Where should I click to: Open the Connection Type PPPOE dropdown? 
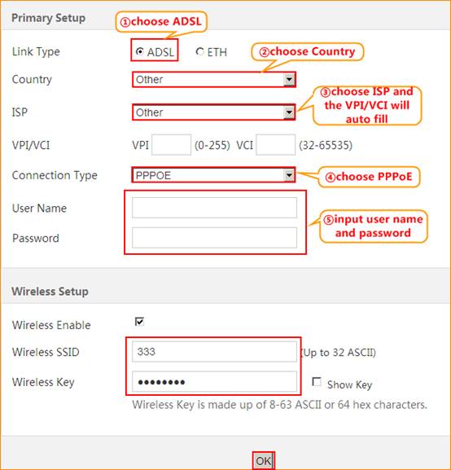[x=213, y=175]
